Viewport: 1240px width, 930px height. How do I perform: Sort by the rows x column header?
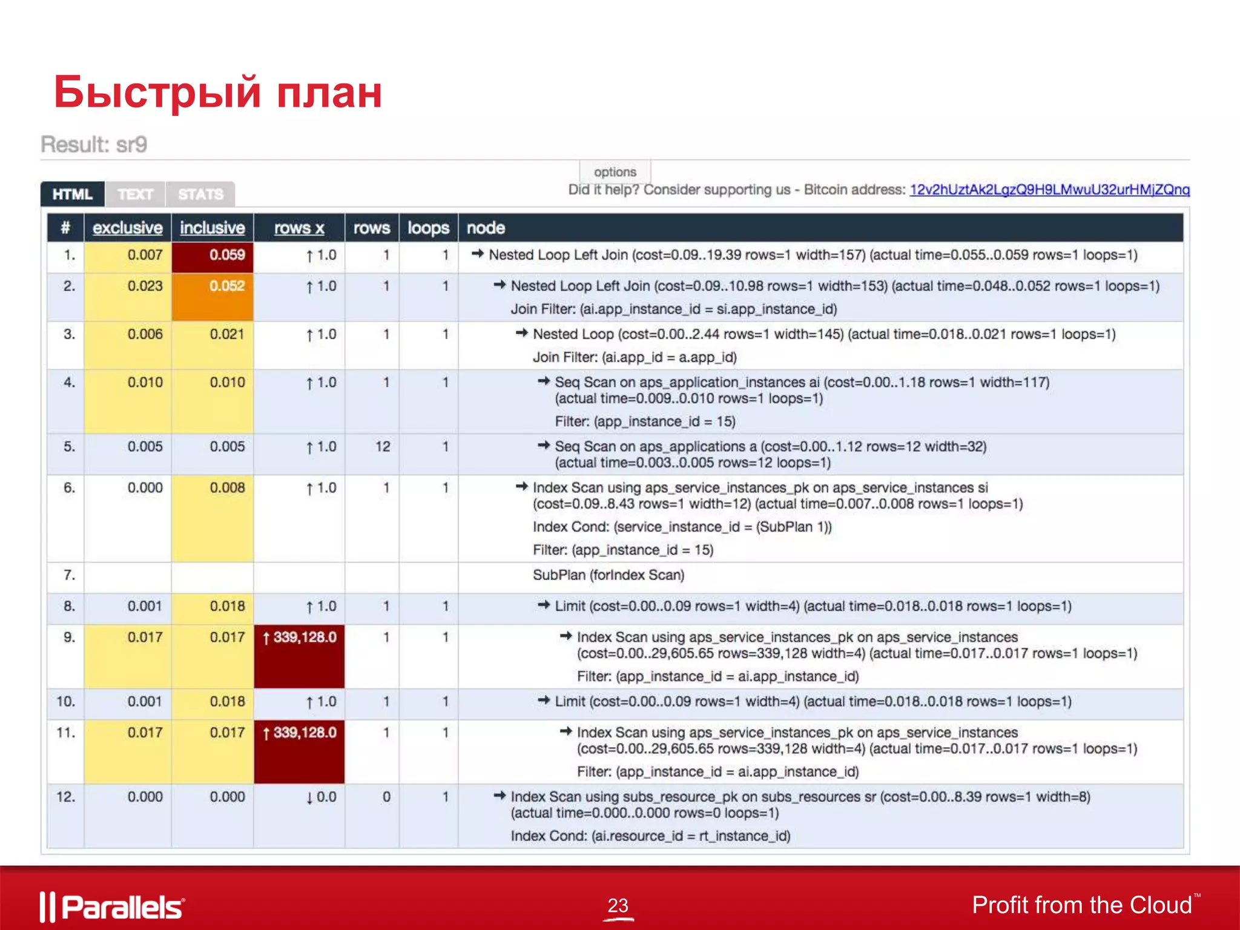point(299,228)
